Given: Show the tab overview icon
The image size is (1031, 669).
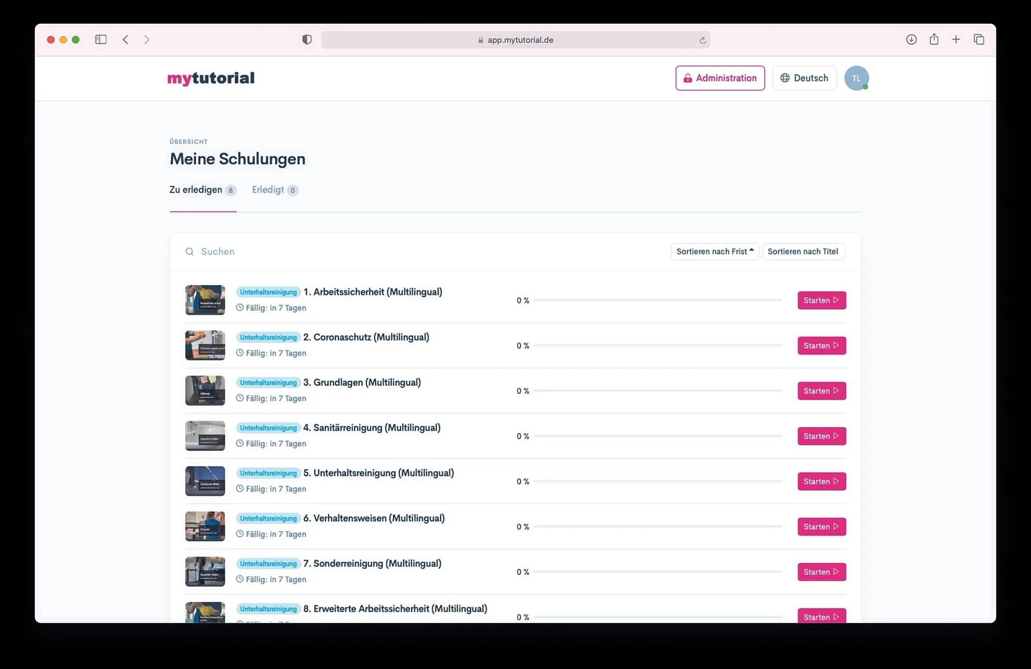Looking at the screenshot, I should pyautogui.click(x=979, y=40).
